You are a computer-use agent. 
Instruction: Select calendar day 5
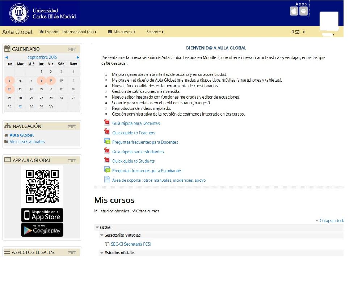point(9,81)
